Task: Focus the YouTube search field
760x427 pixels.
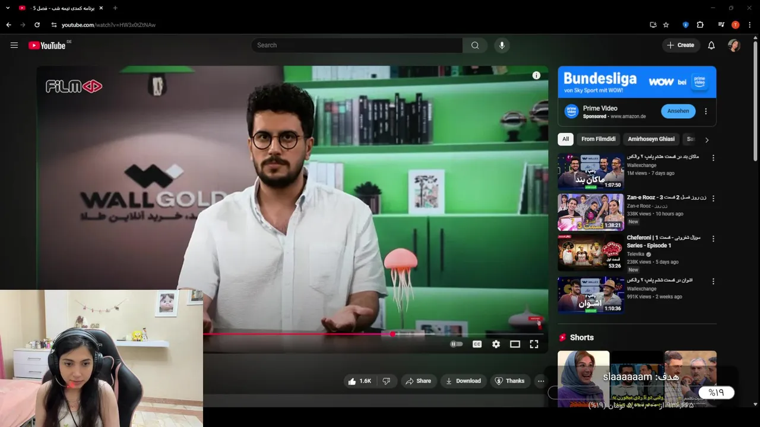Action: click(x=357, y=45)
